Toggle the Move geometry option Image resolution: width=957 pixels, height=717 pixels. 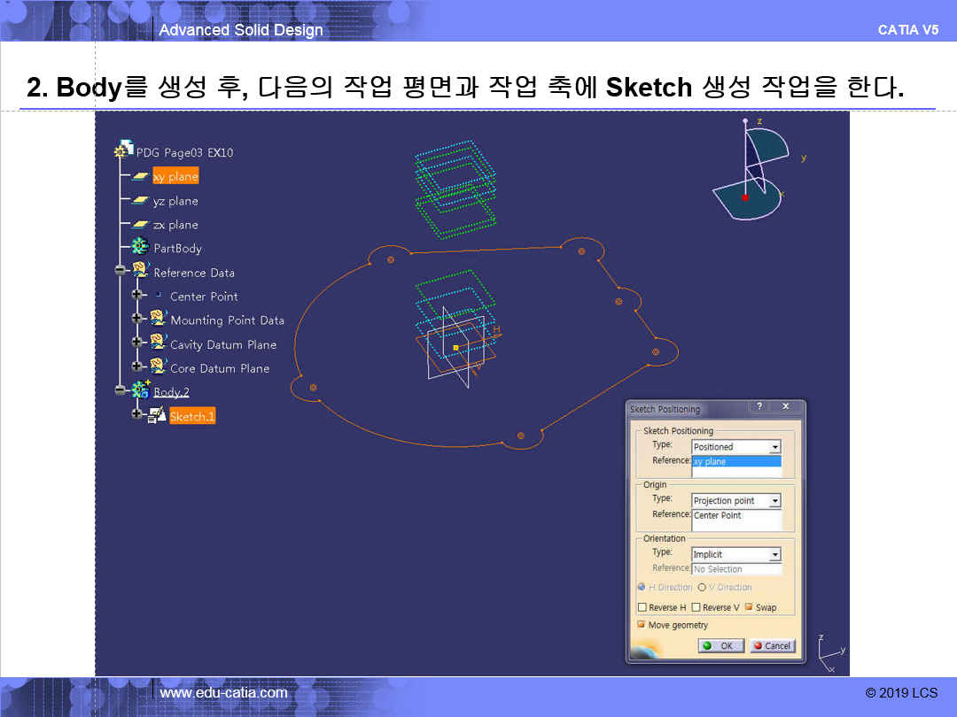tap(642, 625)
